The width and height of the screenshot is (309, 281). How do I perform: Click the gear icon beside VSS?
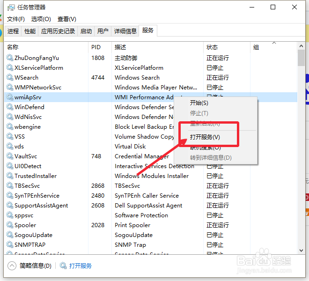[x=10, y=136]
